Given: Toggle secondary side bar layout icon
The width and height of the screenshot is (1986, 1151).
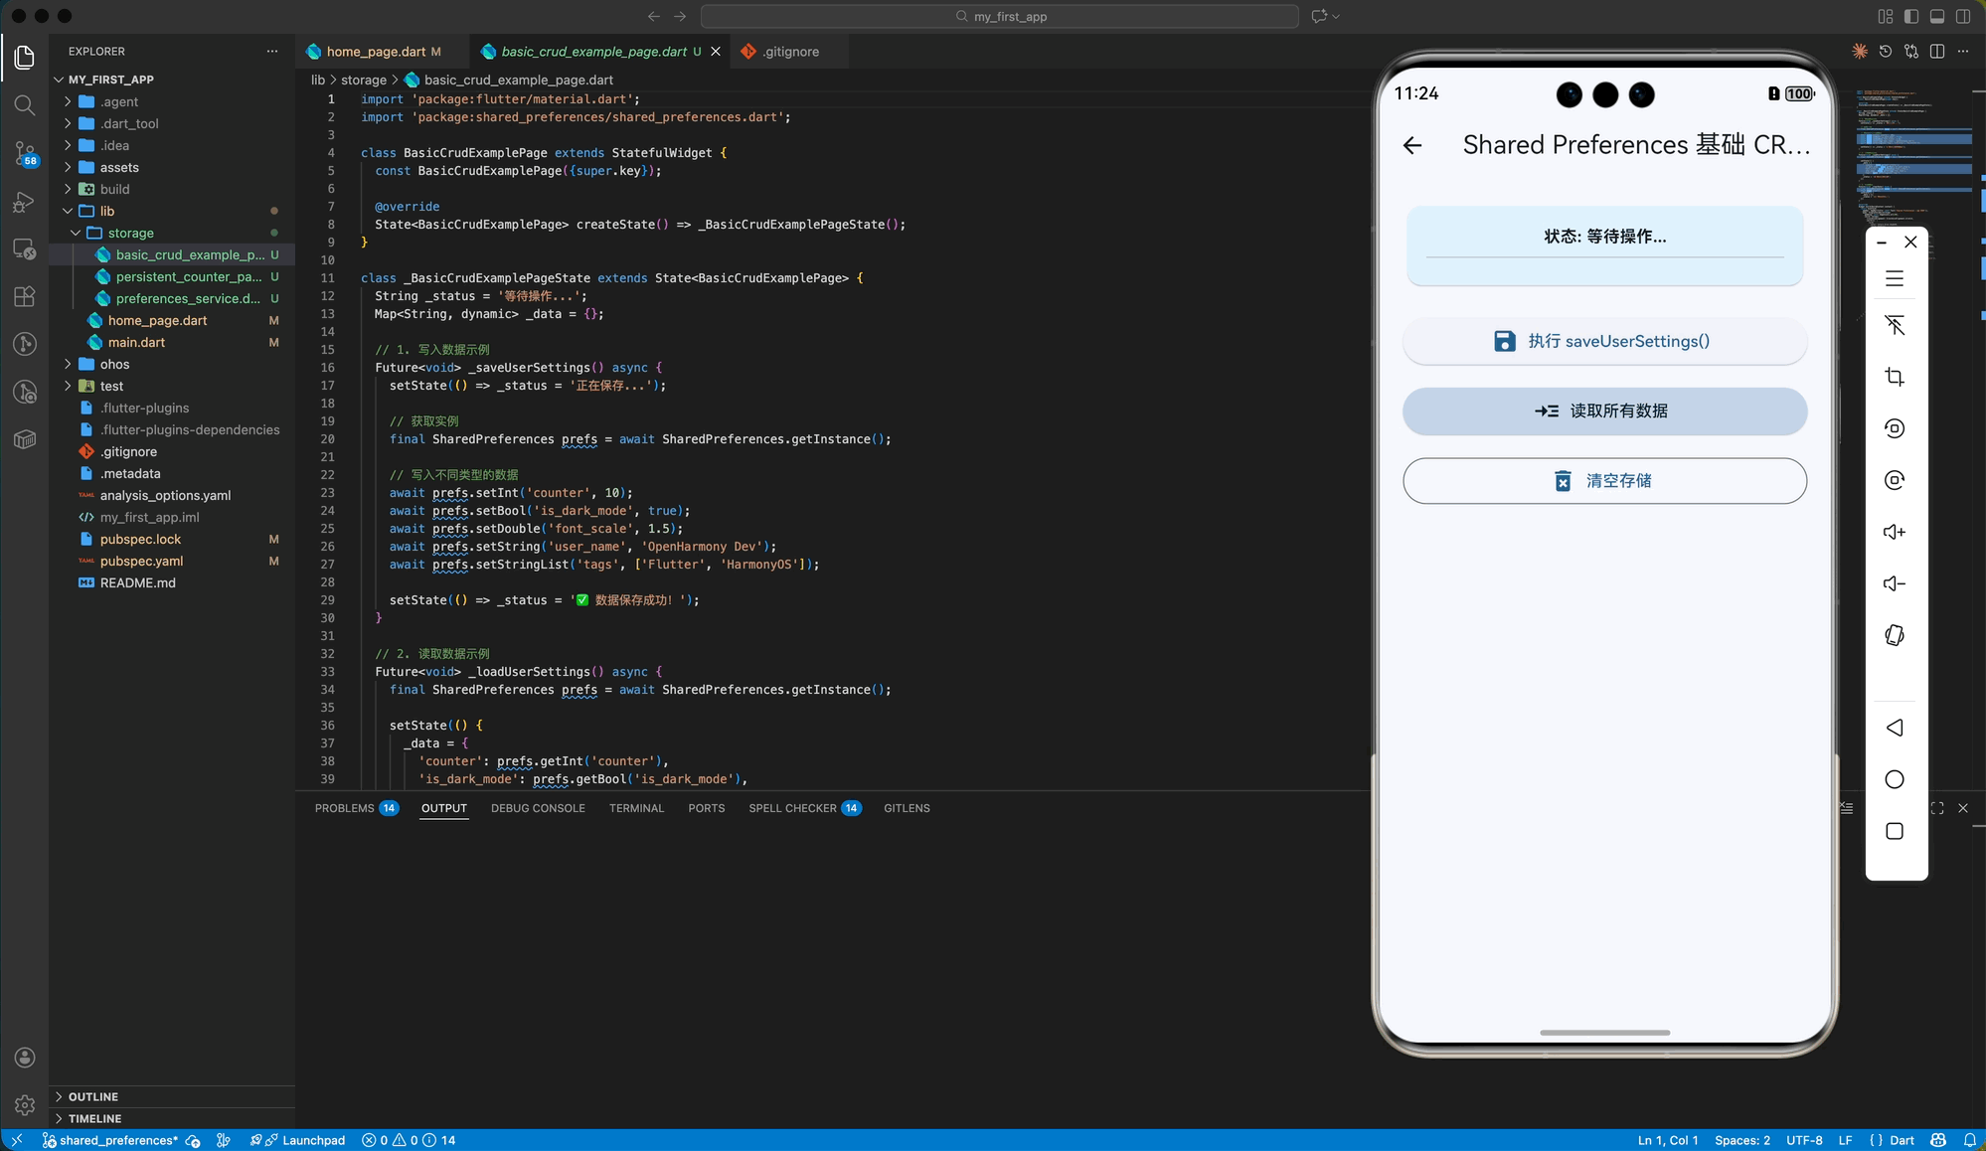Looking at the screenshot, I should click(x=1963, y=16).
